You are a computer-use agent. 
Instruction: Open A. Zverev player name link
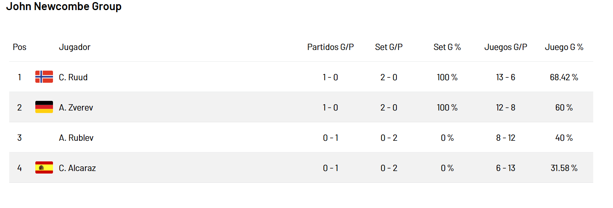[76, 108]
